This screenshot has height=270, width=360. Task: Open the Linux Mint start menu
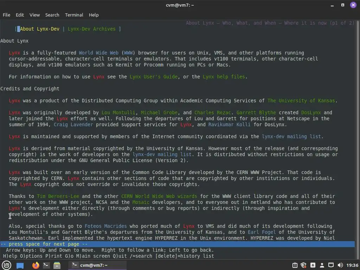click(6, 265)
